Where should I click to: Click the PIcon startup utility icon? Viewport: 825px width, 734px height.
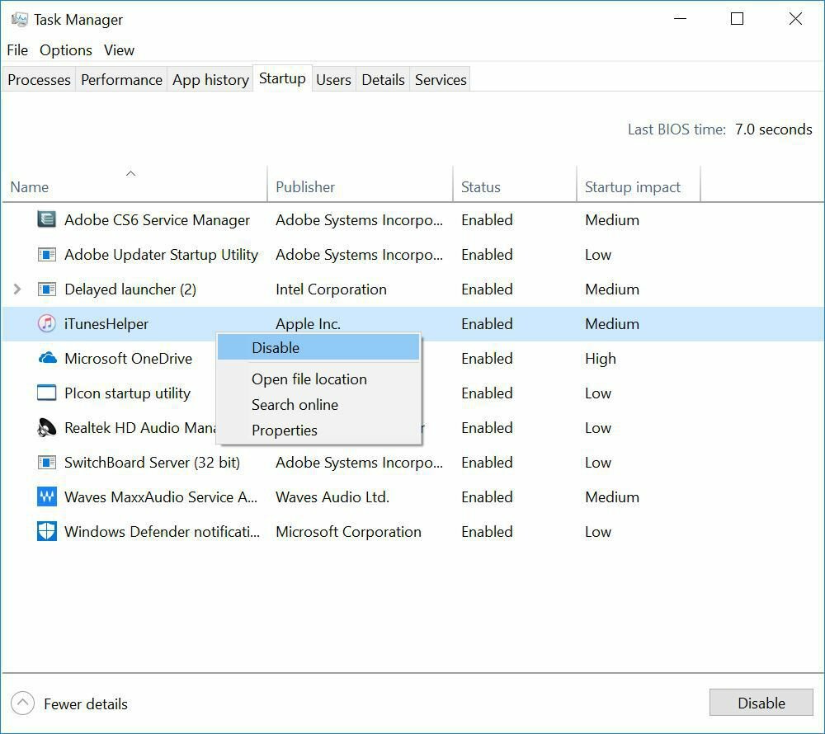click(x=47, y=393)
